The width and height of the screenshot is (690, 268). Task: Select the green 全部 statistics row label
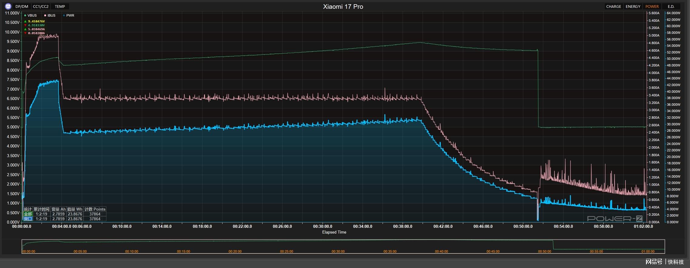pyautogui.click(x=28, y=214)
